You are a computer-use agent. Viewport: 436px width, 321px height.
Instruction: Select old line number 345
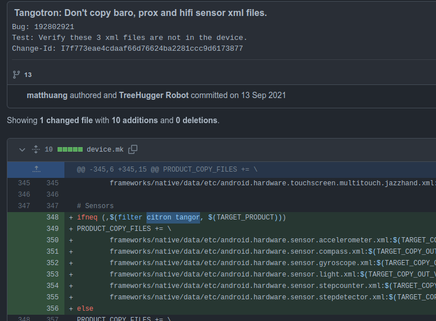tap(24, 183)
